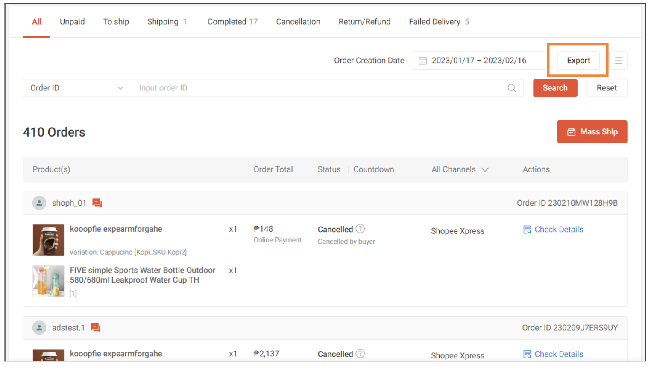
Task: Select the Return/Refund tab
Action: click(364, 22)
